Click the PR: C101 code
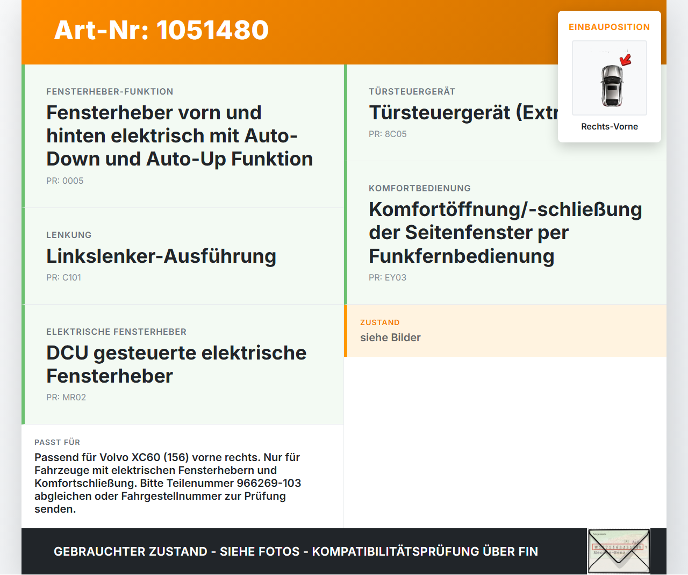Image resolution: width=688 pixels, height=575 pixels. tap(63, 277)
